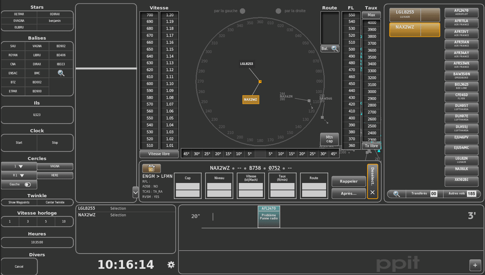Select the LGL8253 Luxair strip at top right

414,15
